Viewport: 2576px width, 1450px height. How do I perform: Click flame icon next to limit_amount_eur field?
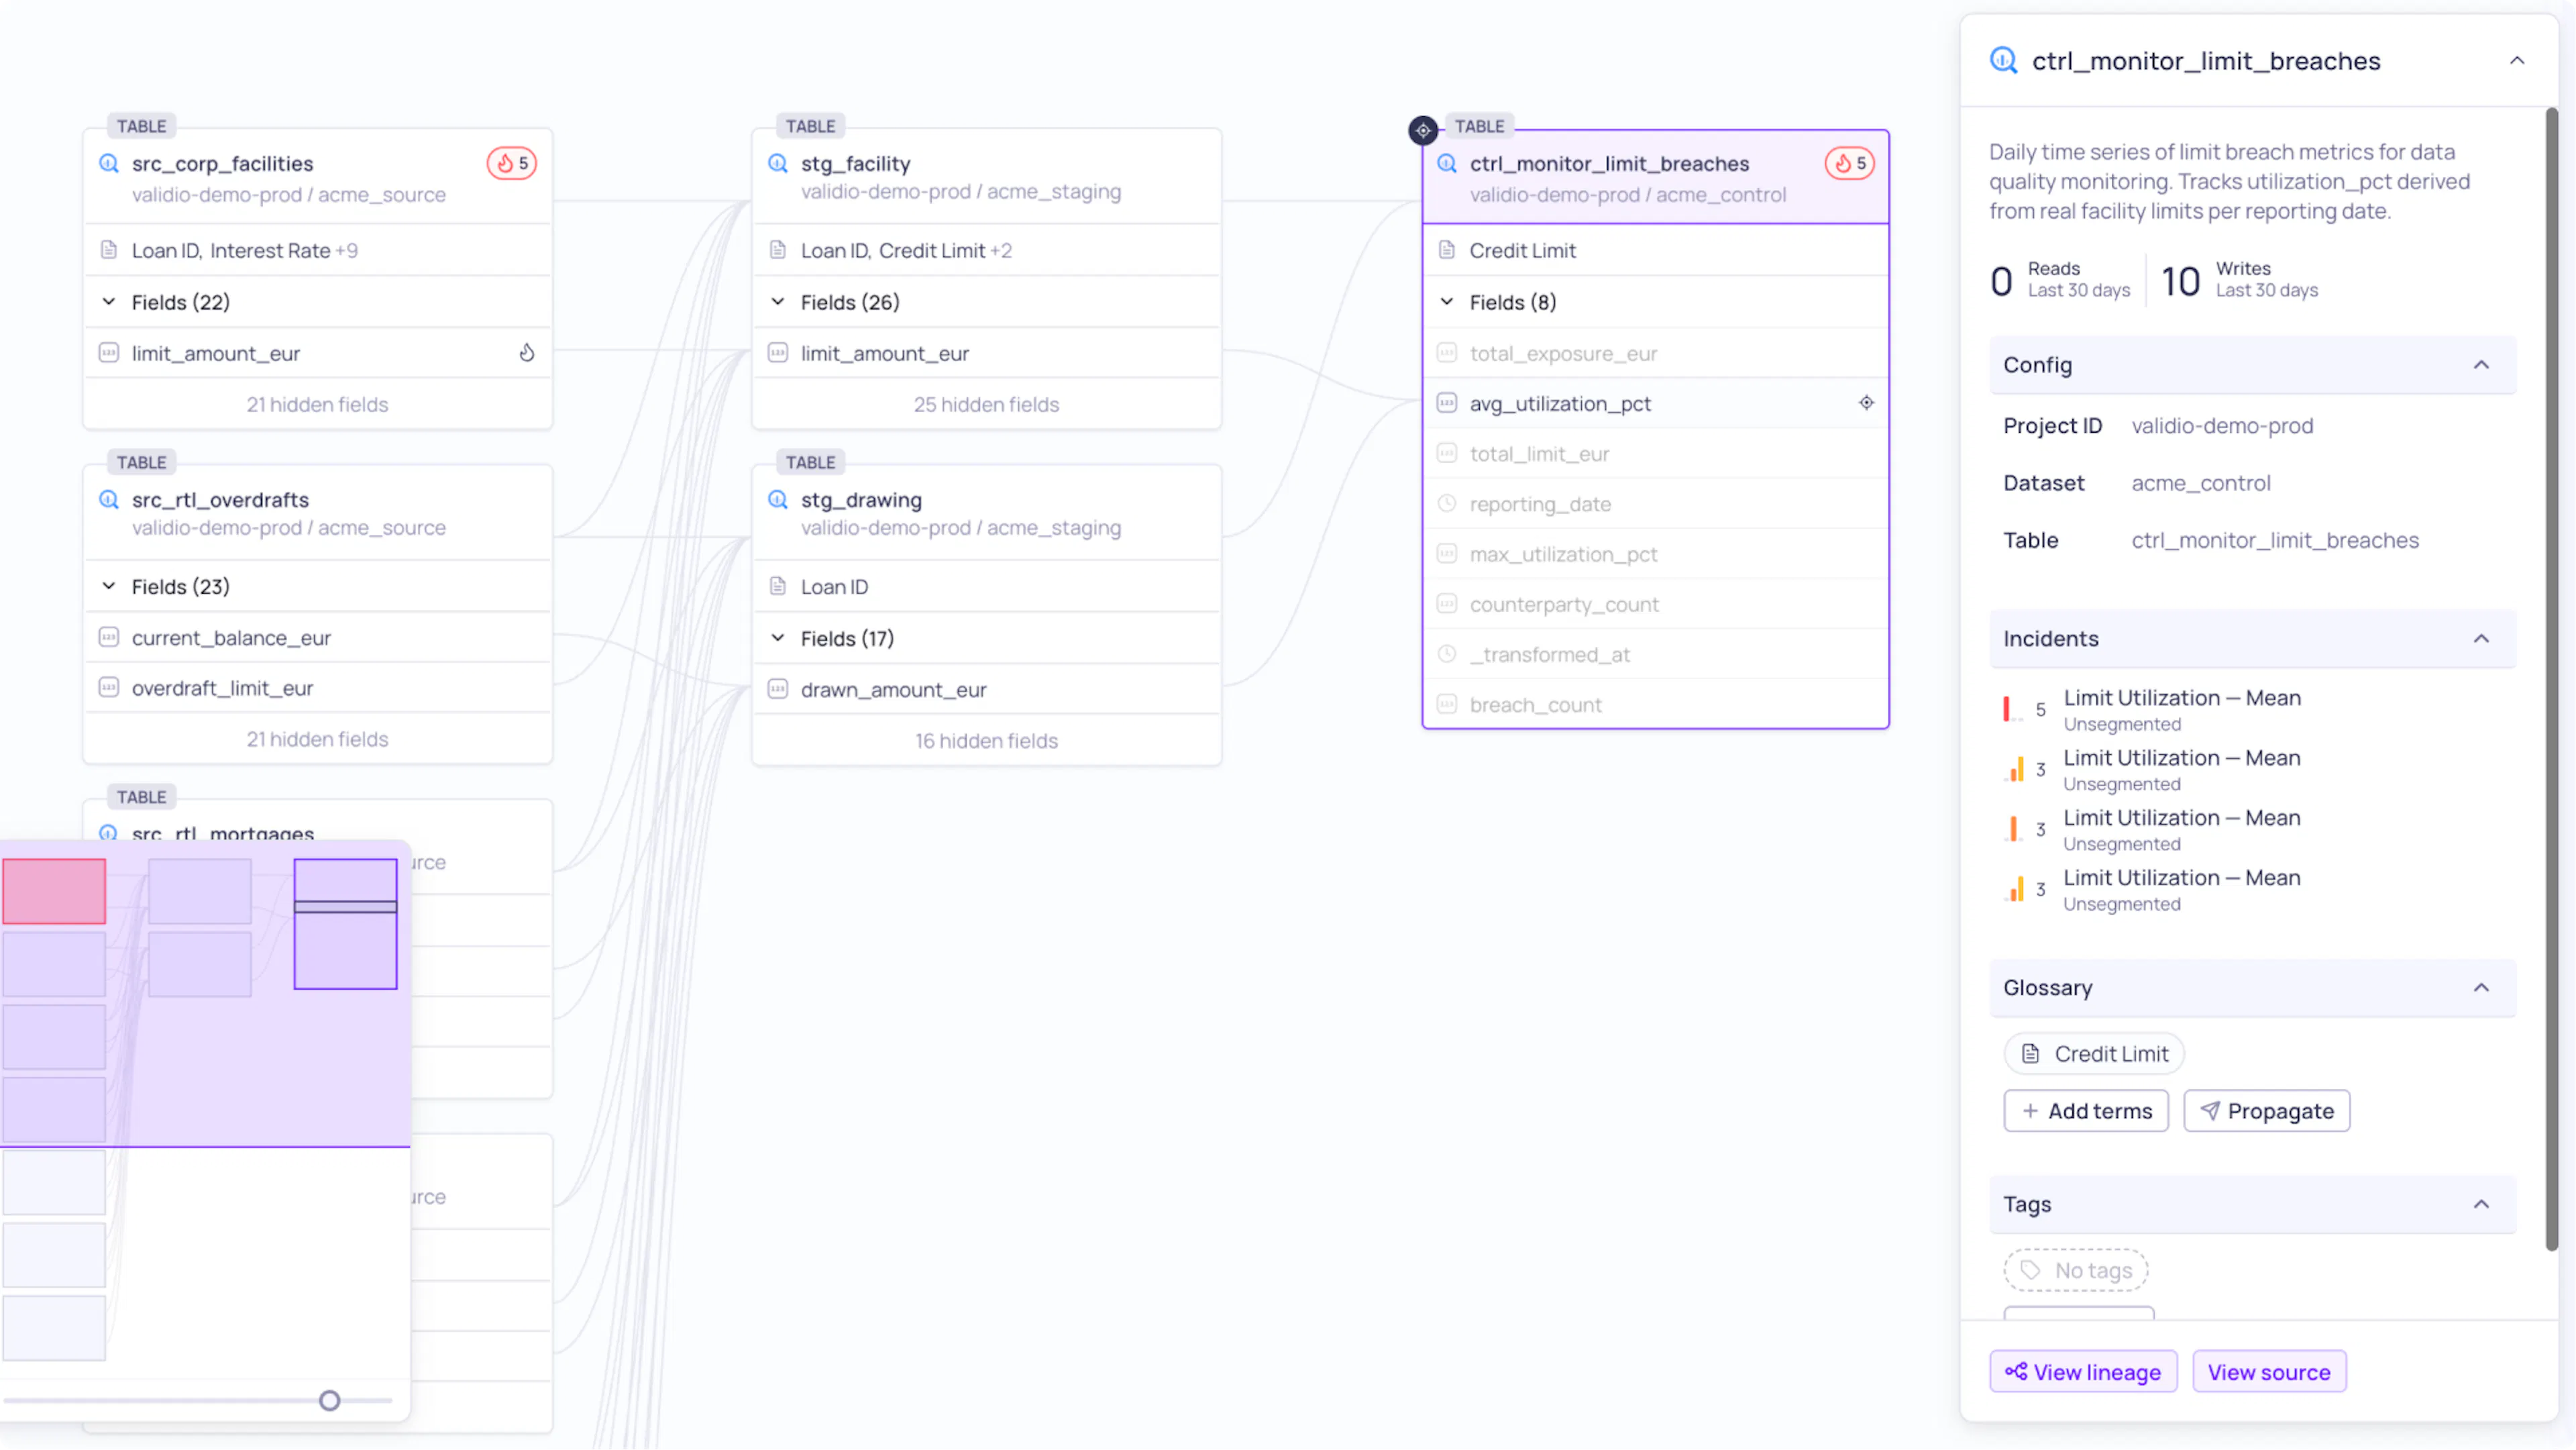pos(527,353)
